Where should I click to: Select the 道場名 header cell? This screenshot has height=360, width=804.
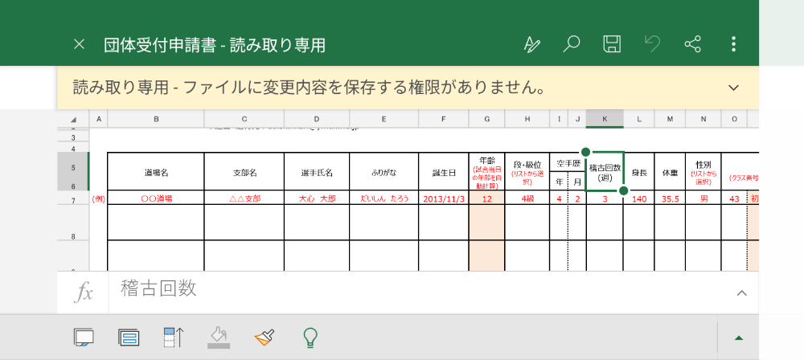coord(156,172)
